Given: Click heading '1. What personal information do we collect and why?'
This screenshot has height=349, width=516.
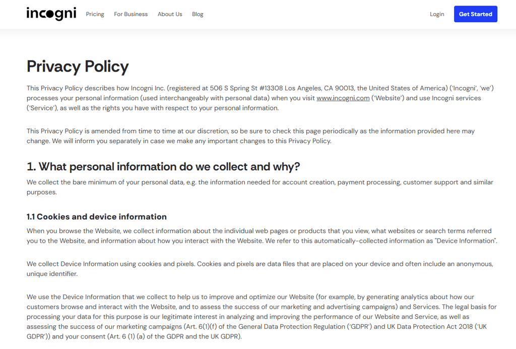Looking at the screenshot, I should click(163, 167).
